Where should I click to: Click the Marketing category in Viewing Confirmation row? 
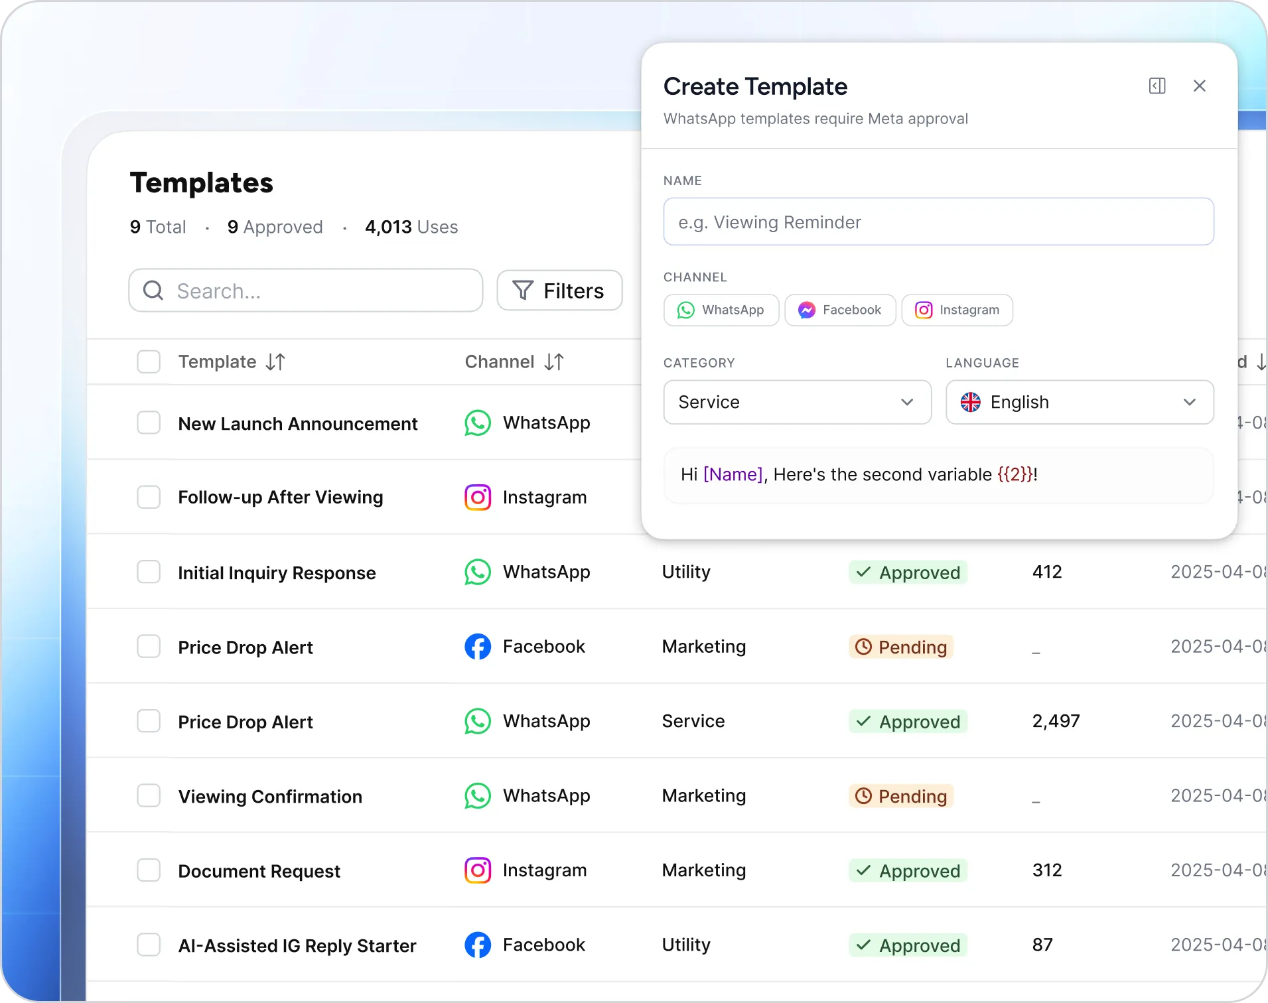[x=704, y=795]
